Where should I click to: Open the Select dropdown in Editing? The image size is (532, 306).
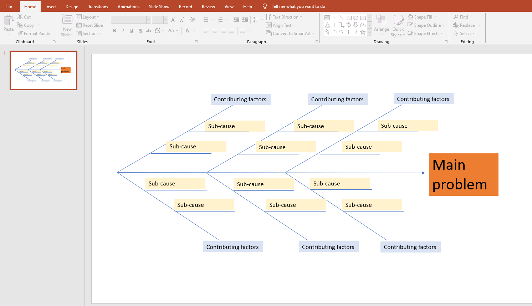[x=464, y=33]
